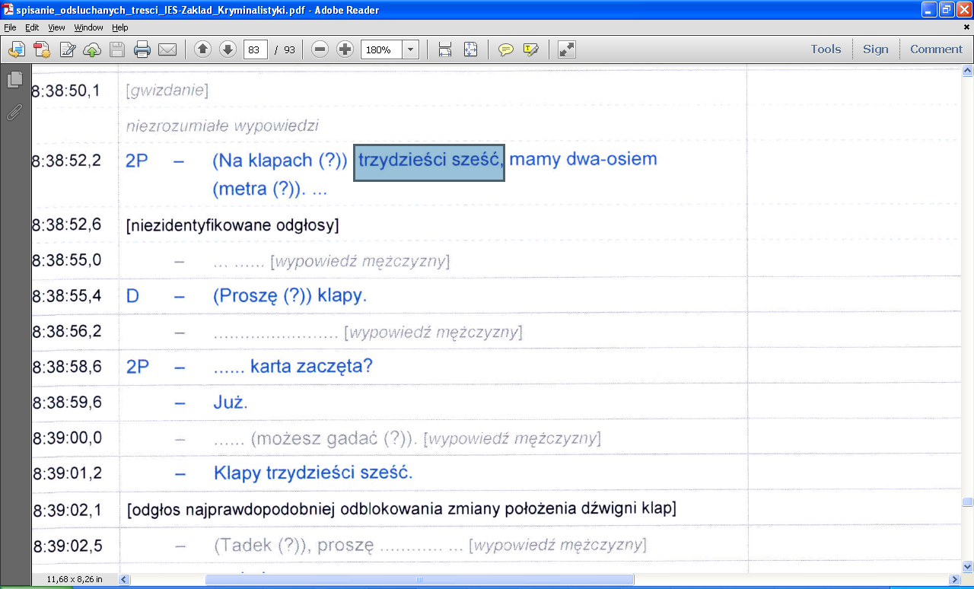Go to previous page with up arrow
The height and width of the screenshot is (589, 974).
point(202,49)
